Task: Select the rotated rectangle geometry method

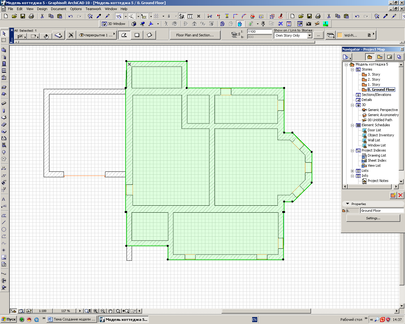Action: tap(149, 35)
